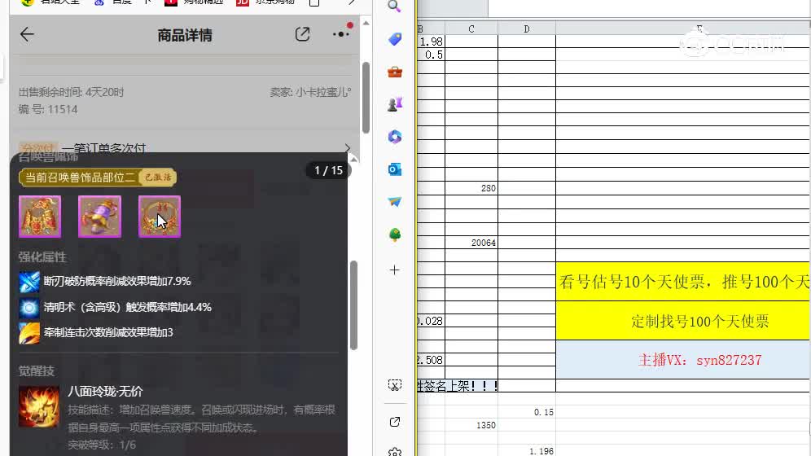Click the 牵制连击 attribute icon
The image size is (811, 456).
(29, 333)
